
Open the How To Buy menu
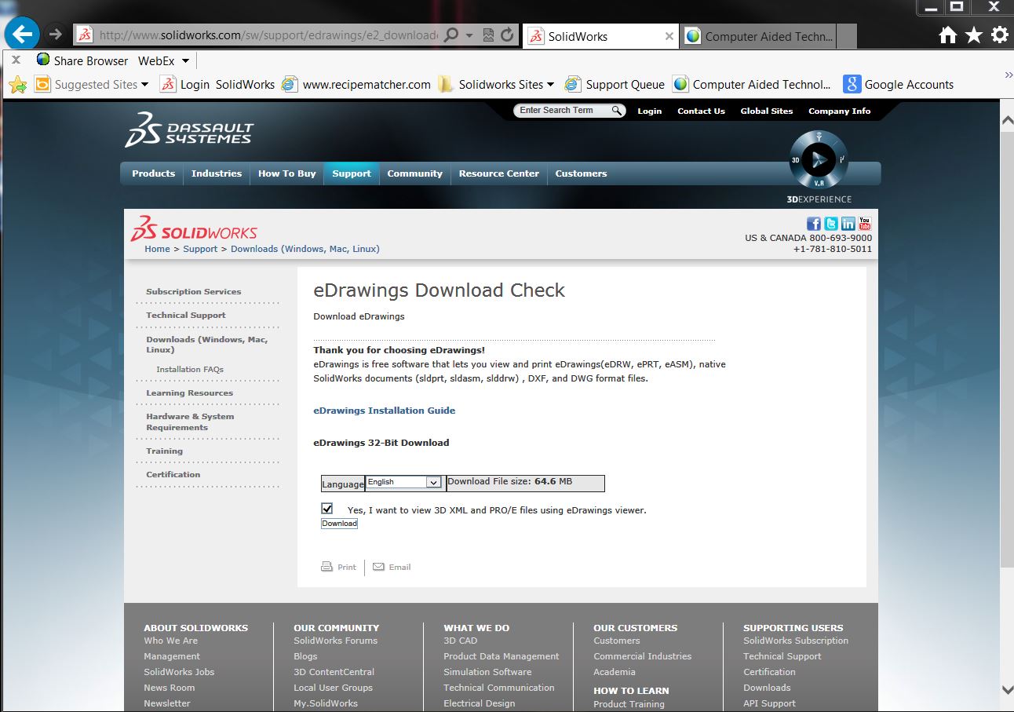[x=287, y=173]
